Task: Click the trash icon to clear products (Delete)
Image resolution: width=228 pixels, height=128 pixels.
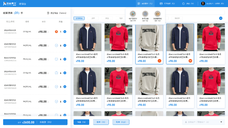Action: pos(48,13)
